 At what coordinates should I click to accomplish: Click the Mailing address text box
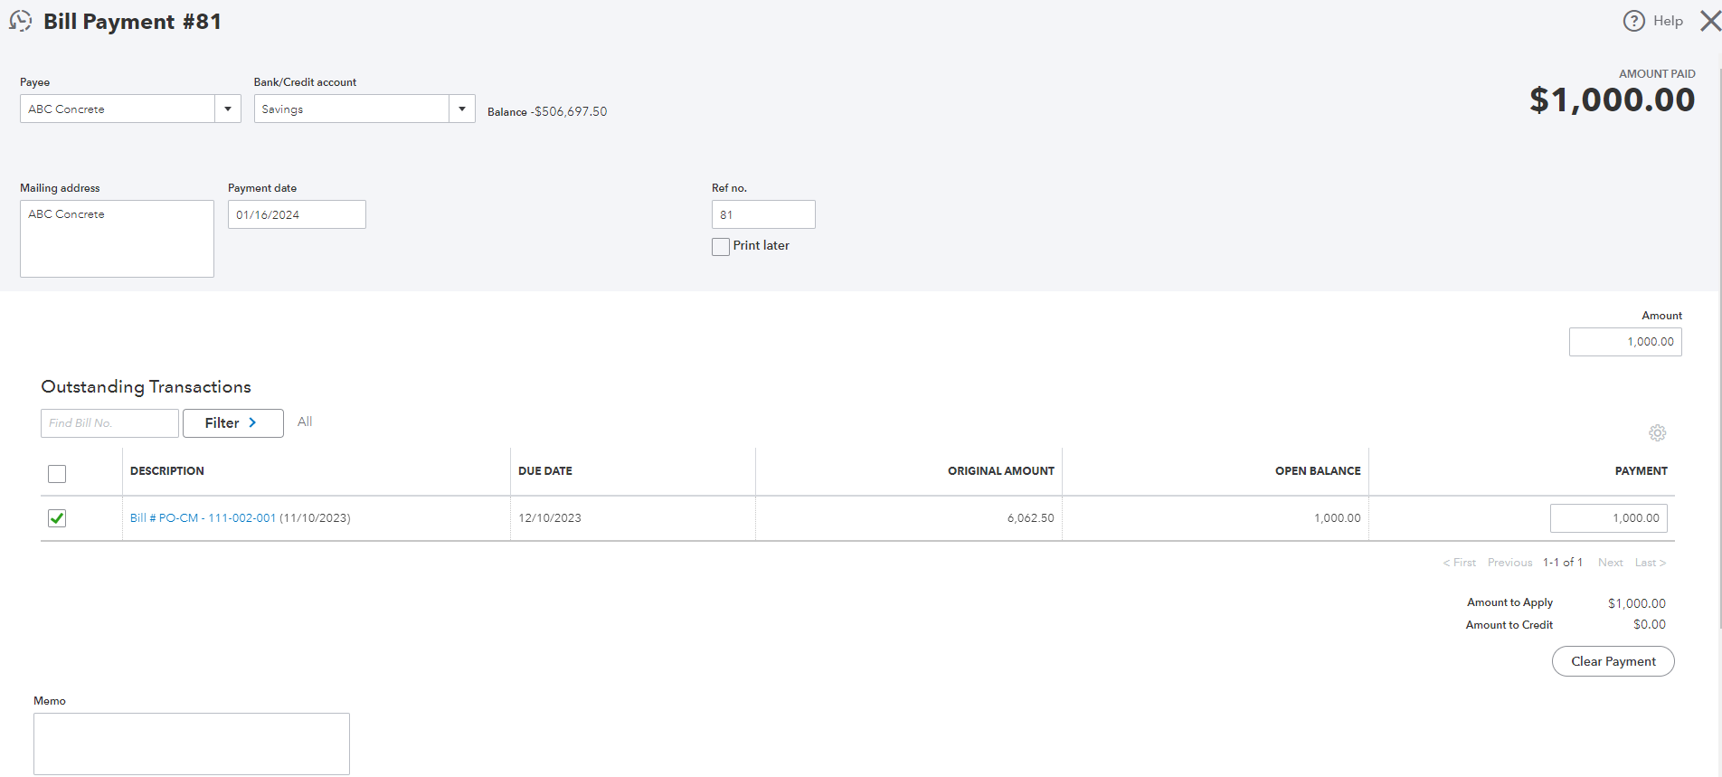[117, 239]
